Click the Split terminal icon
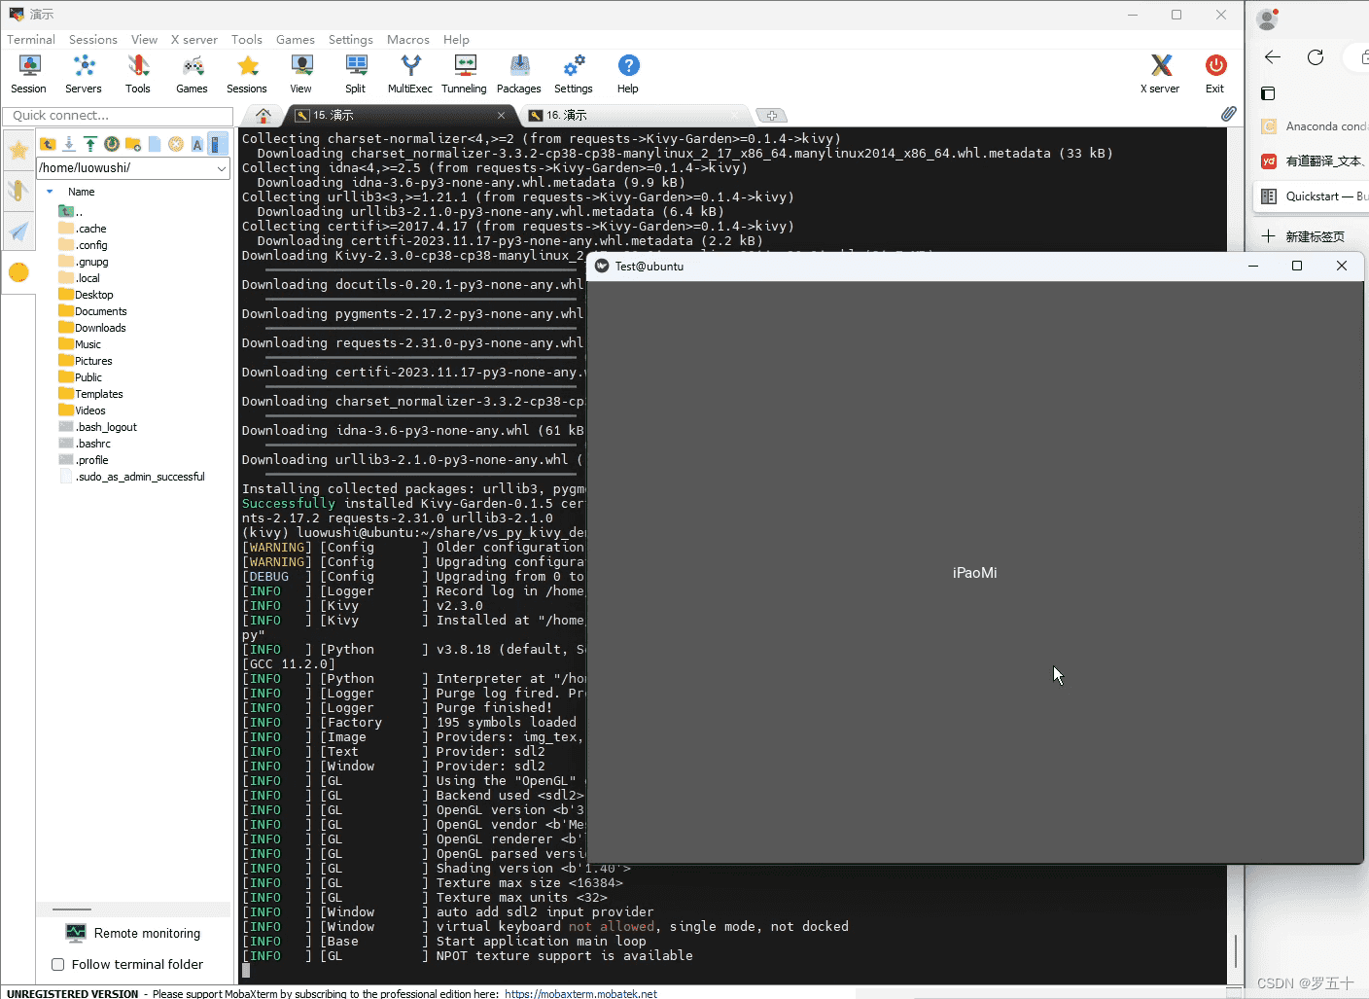Viewport: 1369px width, 999px height. 356,74
